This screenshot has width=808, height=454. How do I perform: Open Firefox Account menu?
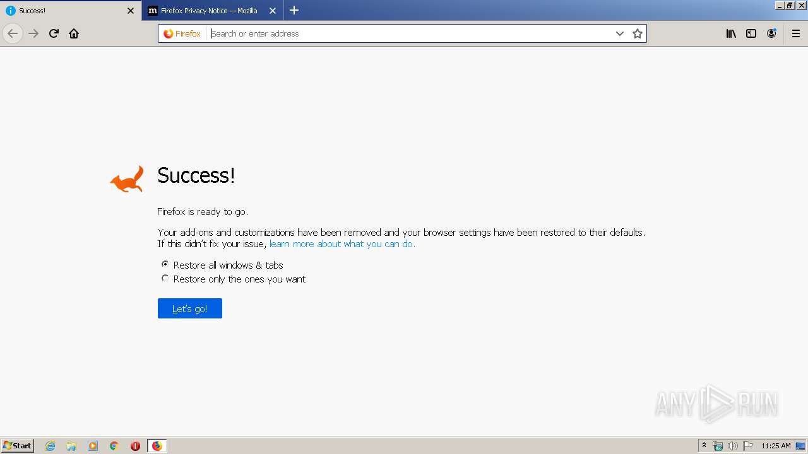click(771, 33)
